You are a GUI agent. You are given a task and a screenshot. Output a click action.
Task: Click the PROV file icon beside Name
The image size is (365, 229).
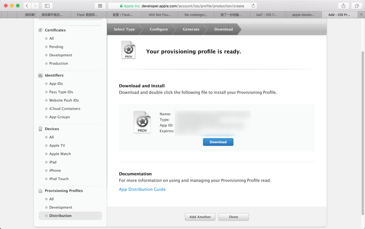[x=142, y=122]
